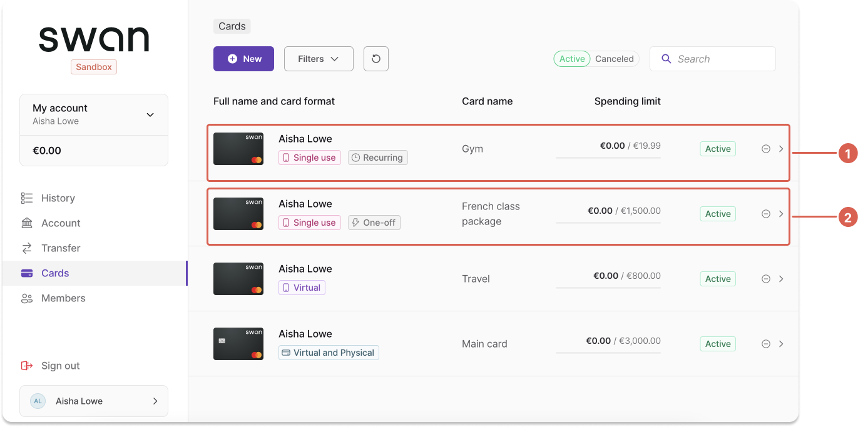
Task: Click the Cards sidebar icon
Action: [x=26, y=273]
